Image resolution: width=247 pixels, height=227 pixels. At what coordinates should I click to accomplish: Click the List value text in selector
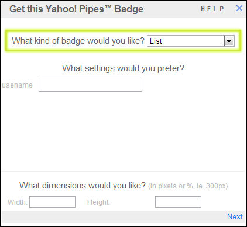(156, 41)
